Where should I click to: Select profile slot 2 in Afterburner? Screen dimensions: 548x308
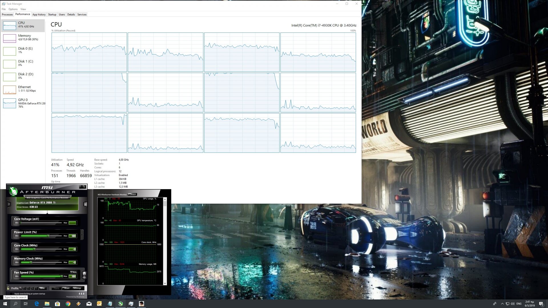tap(25, 288)
